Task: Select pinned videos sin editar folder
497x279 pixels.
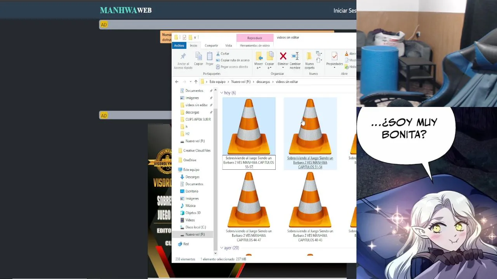Action: (x=196, y=105)
